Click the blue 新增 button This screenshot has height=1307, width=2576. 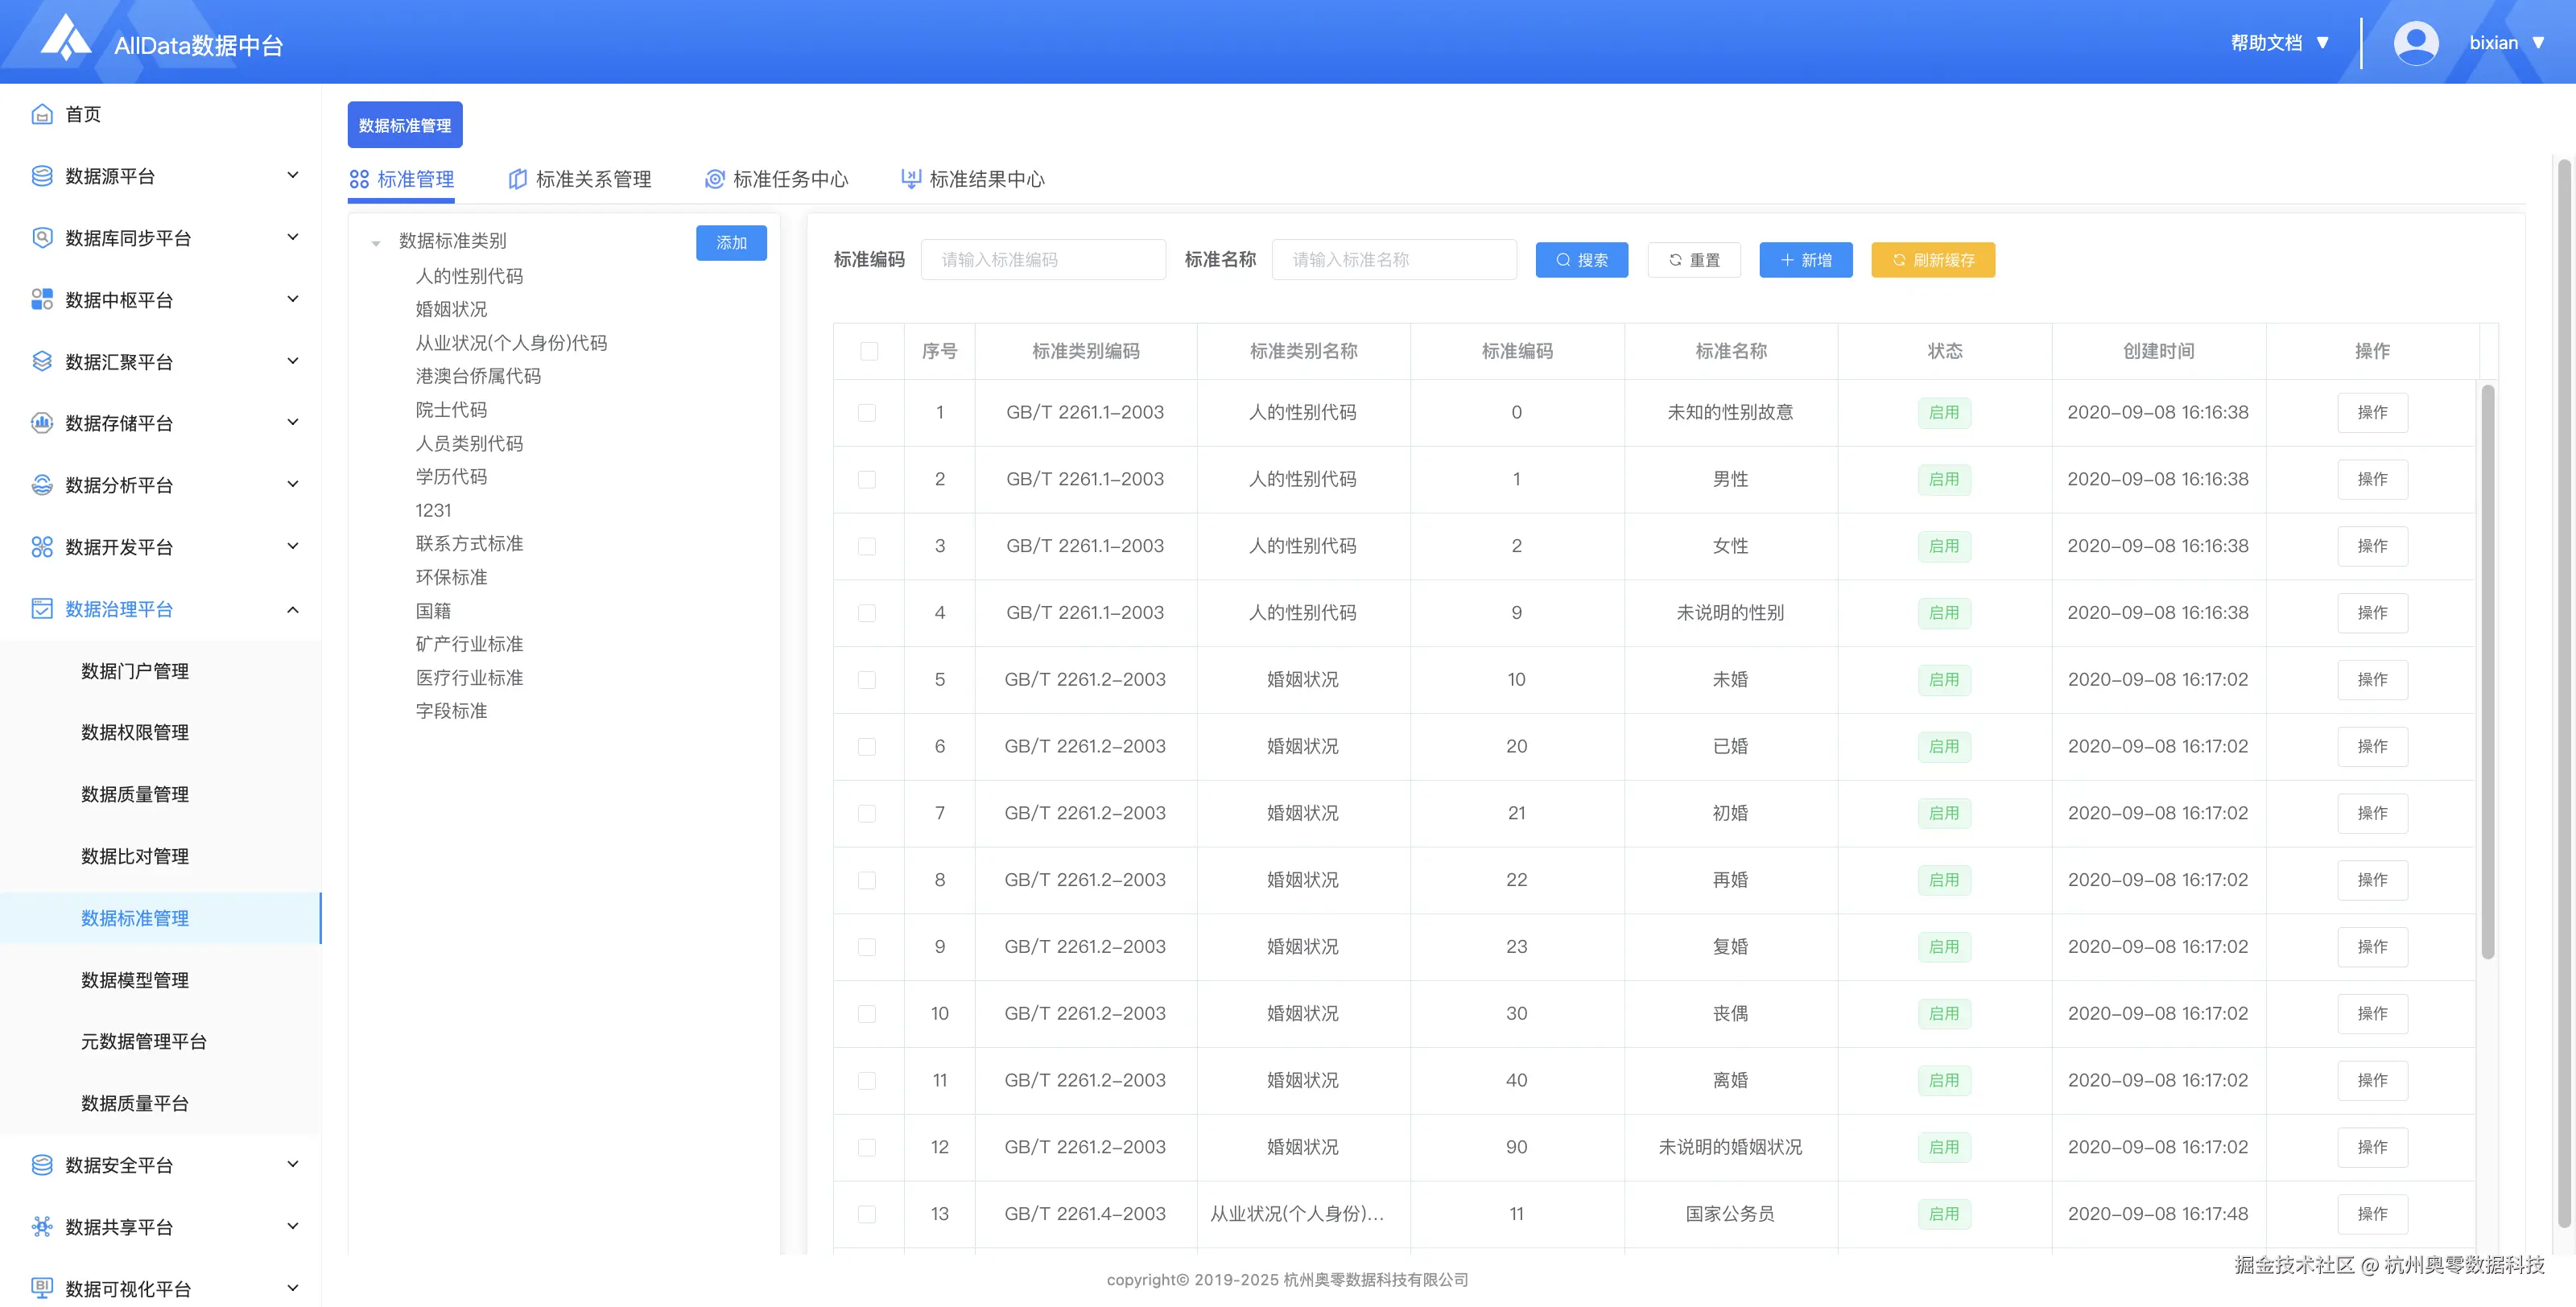tap(1805, 260)
